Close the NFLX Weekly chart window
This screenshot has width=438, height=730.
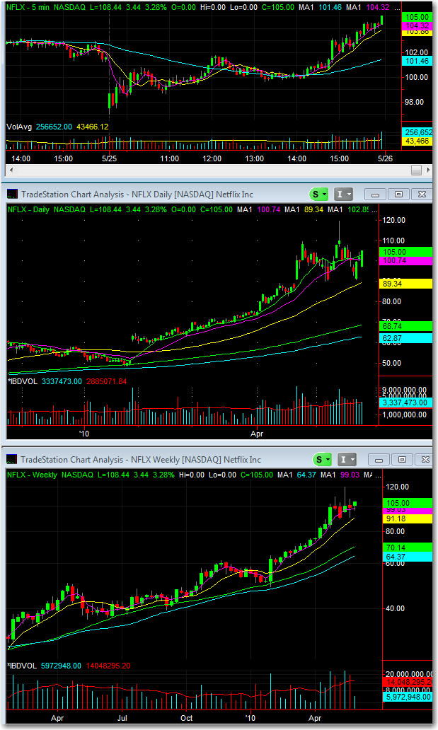click(425, 460)
